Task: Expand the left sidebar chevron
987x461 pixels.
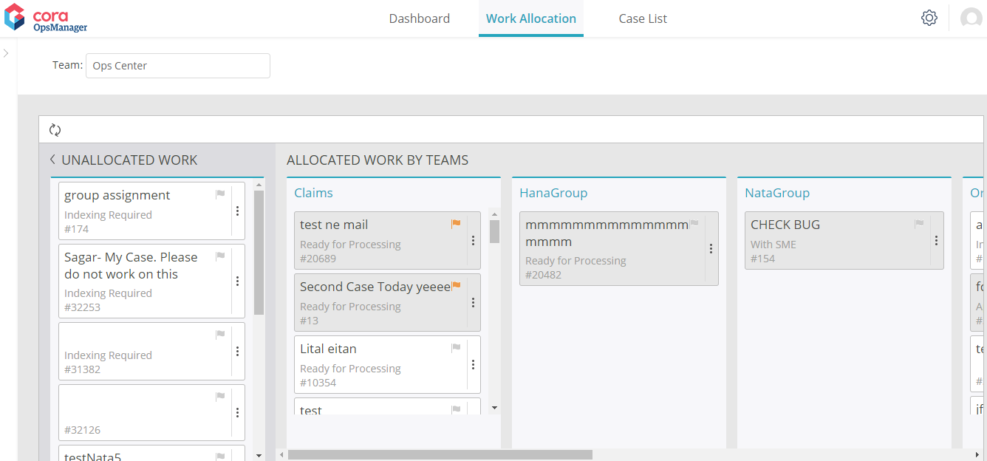Action: pyautogui.click(x=6, y=53)
